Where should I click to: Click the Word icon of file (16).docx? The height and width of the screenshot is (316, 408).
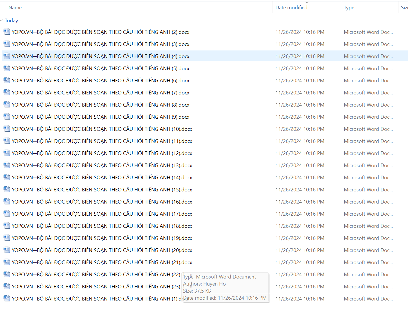(x=7, y=201)
